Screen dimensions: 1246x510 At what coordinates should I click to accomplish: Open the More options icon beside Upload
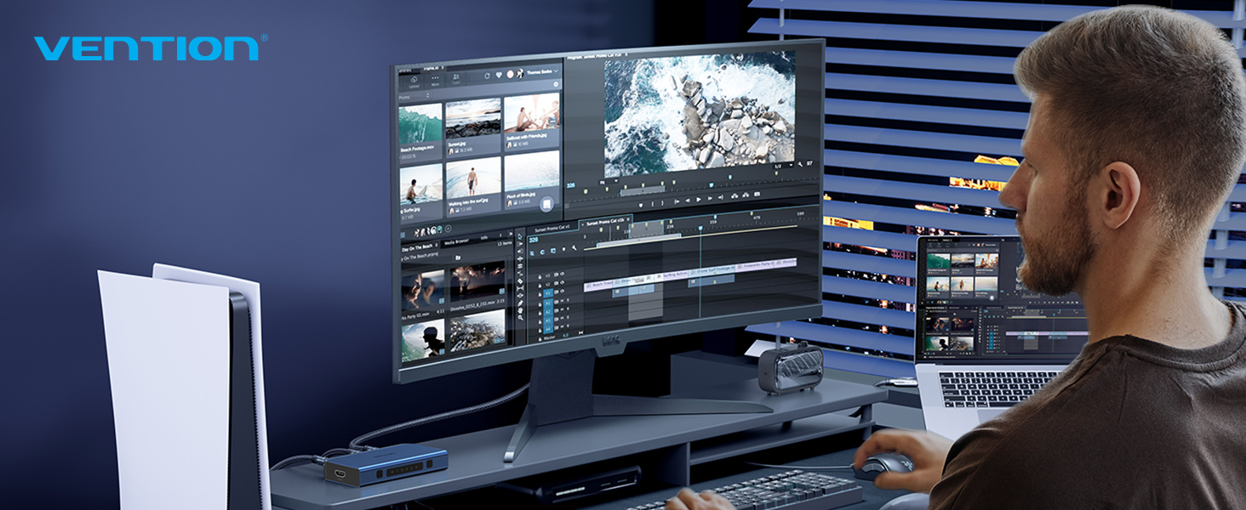435,78
